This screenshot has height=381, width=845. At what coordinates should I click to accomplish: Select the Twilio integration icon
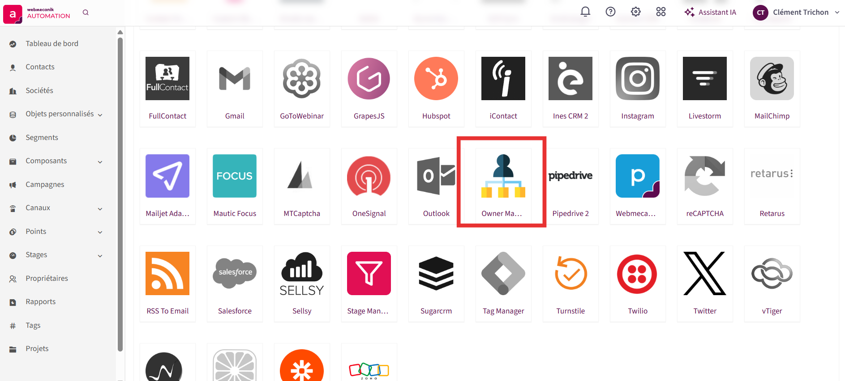coord(638,274)
